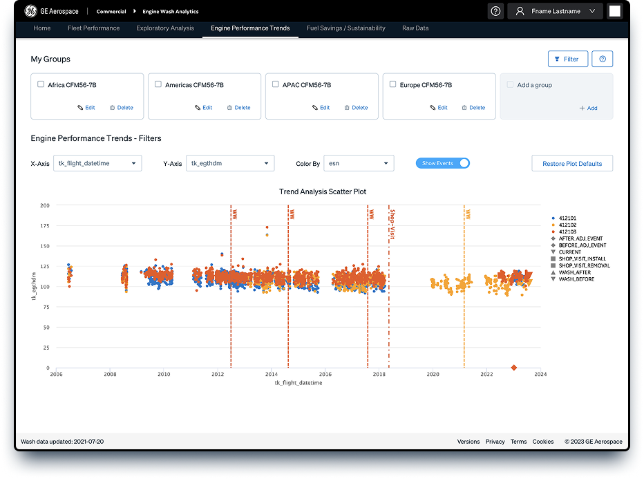
Task: Check the Add a group checkbox
Action: pos(510,84)
